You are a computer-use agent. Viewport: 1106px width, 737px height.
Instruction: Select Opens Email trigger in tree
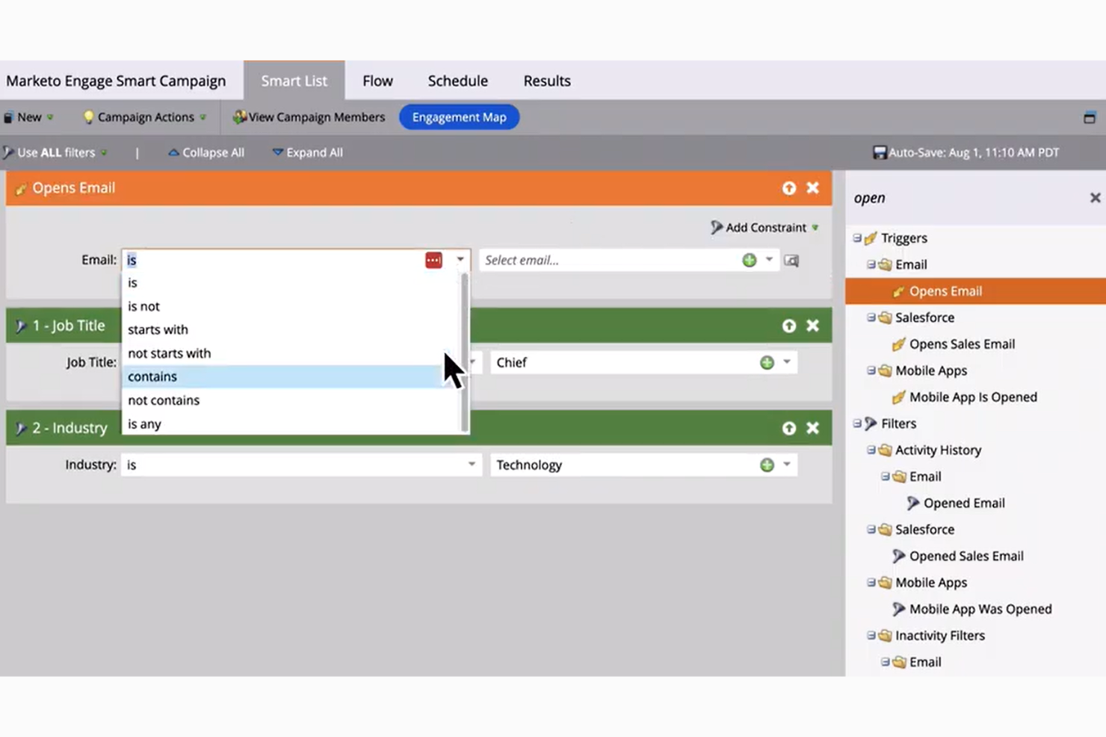point(975,291)
